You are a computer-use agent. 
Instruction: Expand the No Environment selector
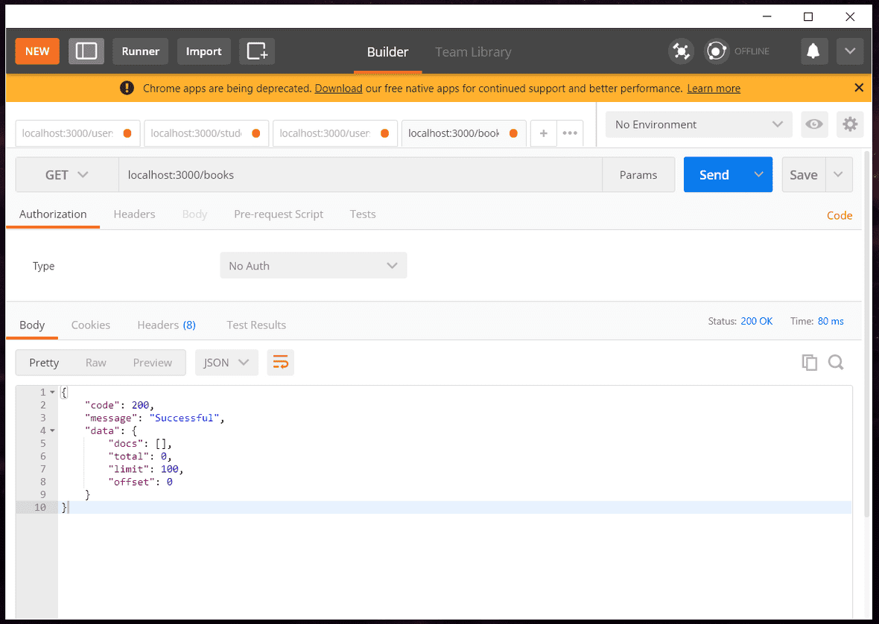(698, 124)
